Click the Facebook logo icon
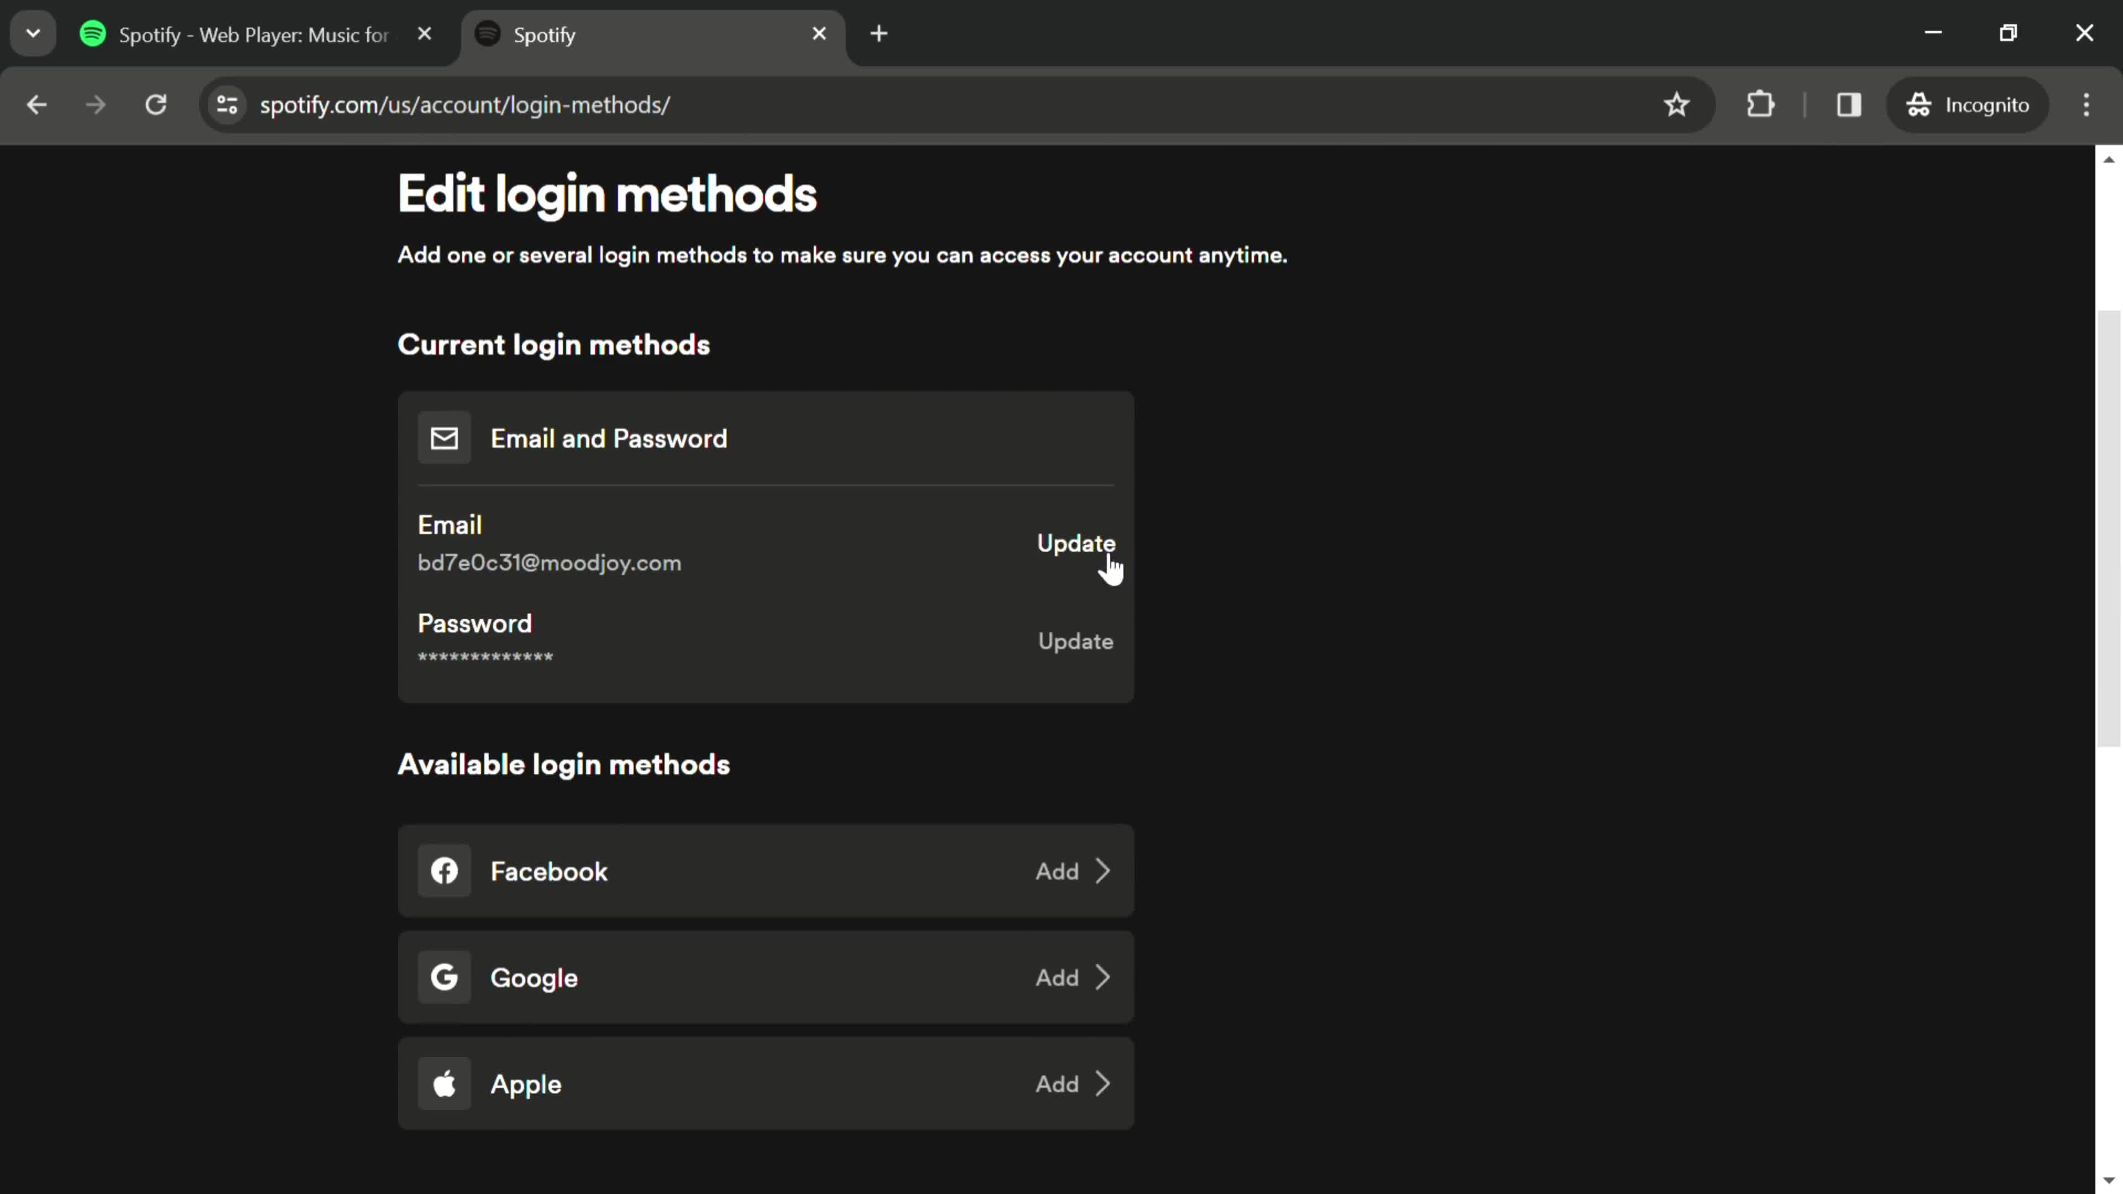This screenshot has width=2123, height=1194. coord(444,871)
